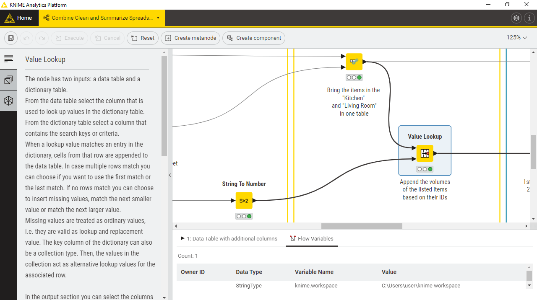
Task: Open the Space explorer cube icon
Action: point(8,101)
